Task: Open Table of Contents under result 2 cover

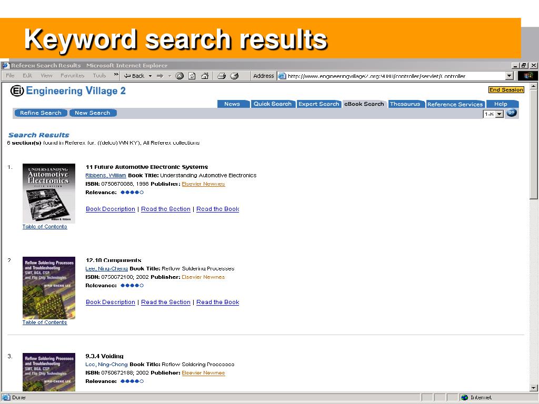Action: pos(45,322)
